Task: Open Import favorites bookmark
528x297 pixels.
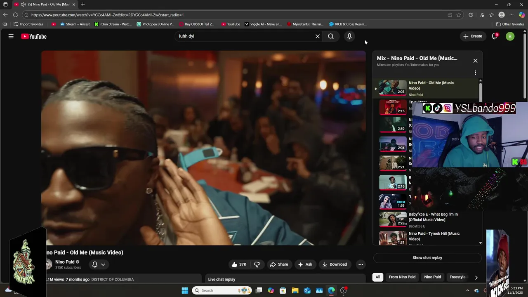Action: pos(28,24)
